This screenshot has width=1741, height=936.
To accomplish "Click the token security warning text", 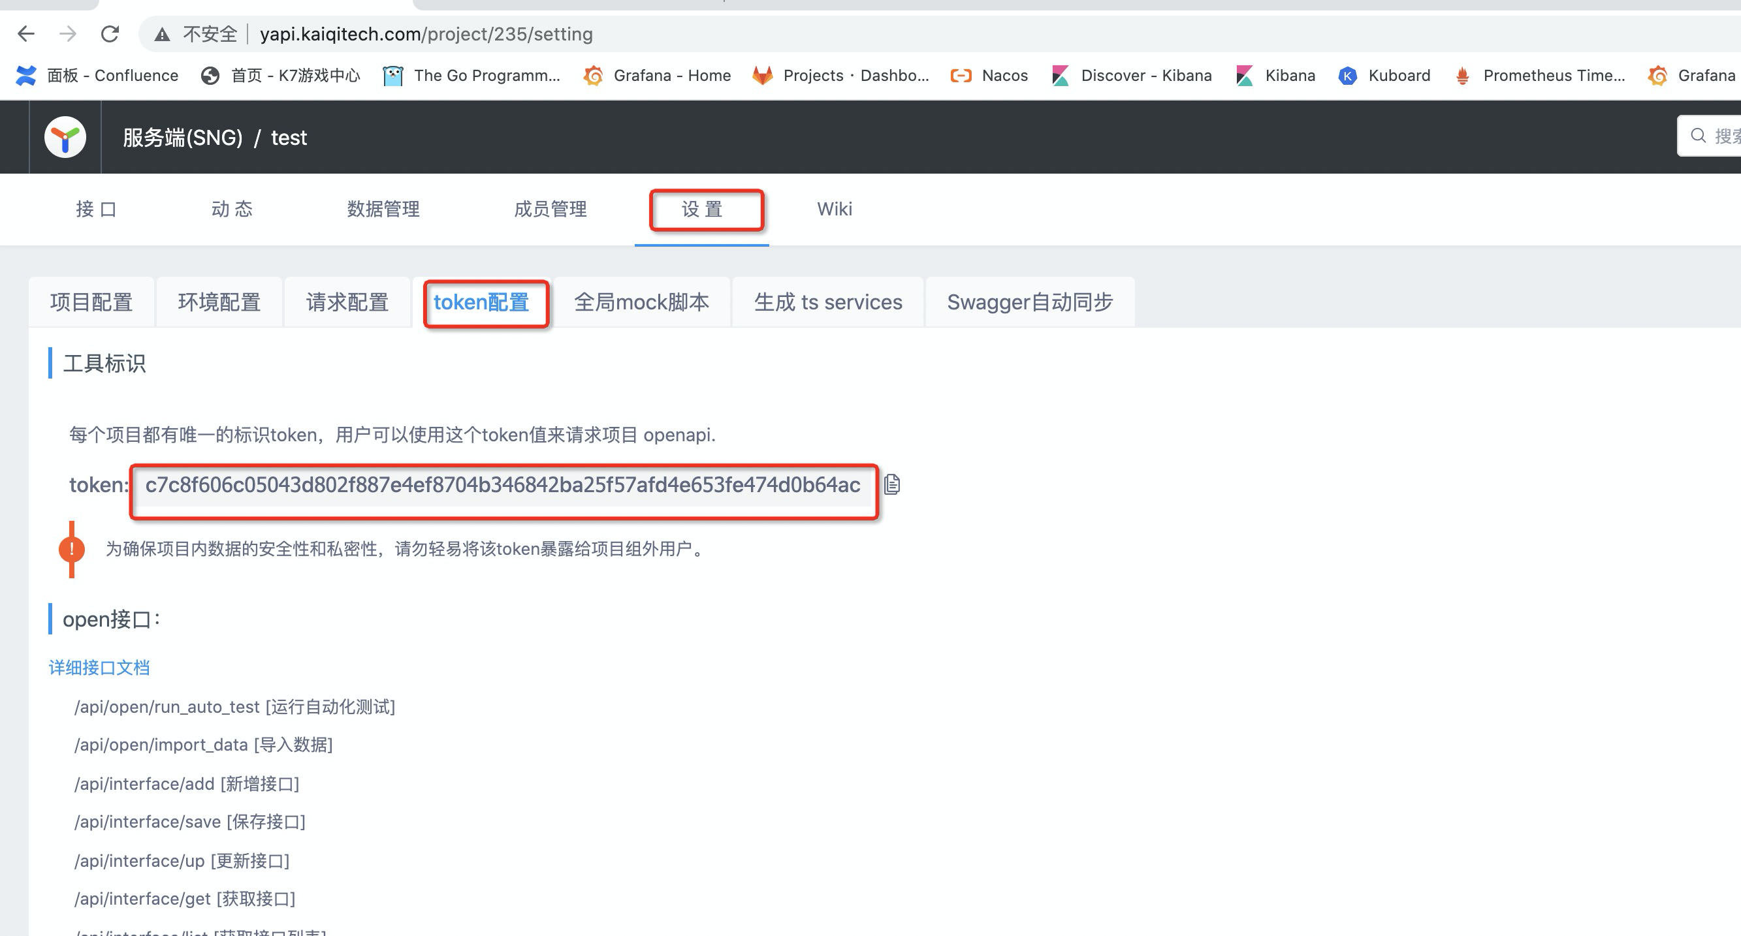I will tap(407, 548).
